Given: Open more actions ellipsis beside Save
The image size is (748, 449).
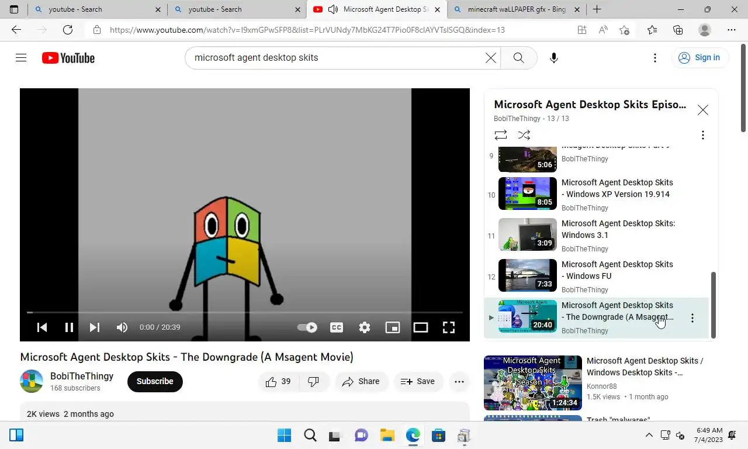Looking at the screenshot, I should [459, 381].
